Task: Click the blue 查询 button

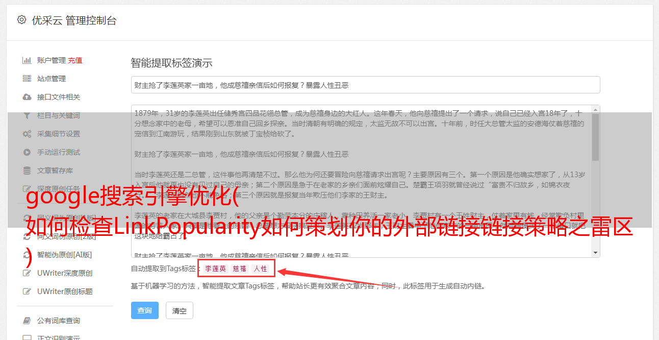Action: (145, 310)
